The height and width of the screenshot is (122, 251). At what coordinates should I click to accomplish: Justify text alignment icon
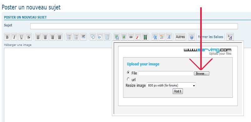(x=60, y=37)
